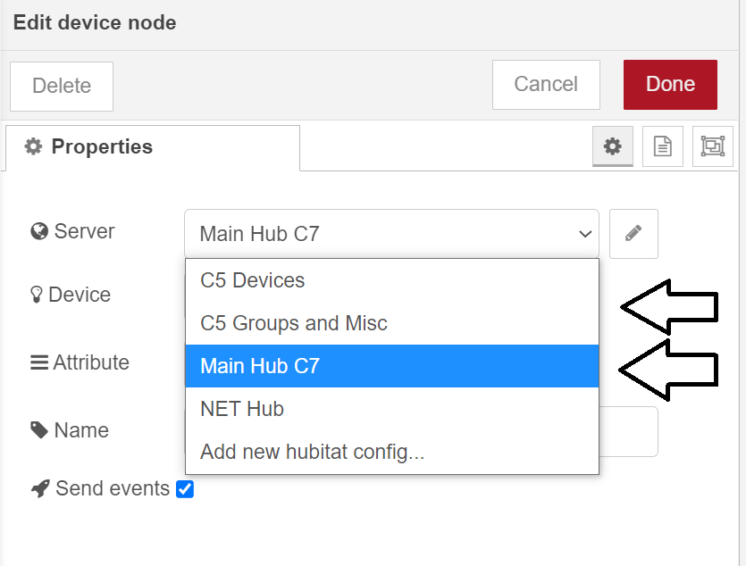Collapse the Server dropdown showing Main Hub C7
Image resolution: width=746 pixels, height=566 pixels.
[x=391, y=234]
